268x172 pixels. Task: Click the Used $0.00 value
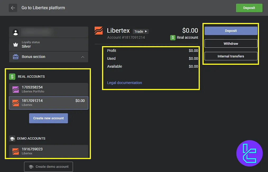(x=193, y=58)
